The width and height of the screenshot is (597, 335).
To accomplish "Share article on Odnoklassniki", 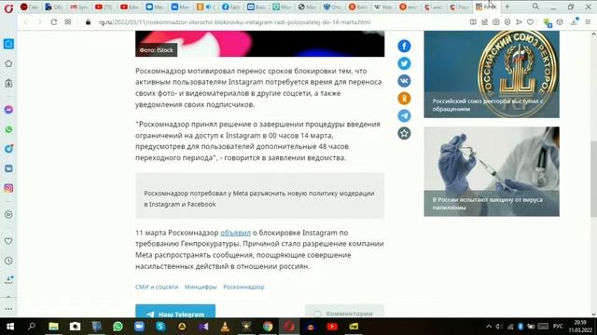I will 404,99.
